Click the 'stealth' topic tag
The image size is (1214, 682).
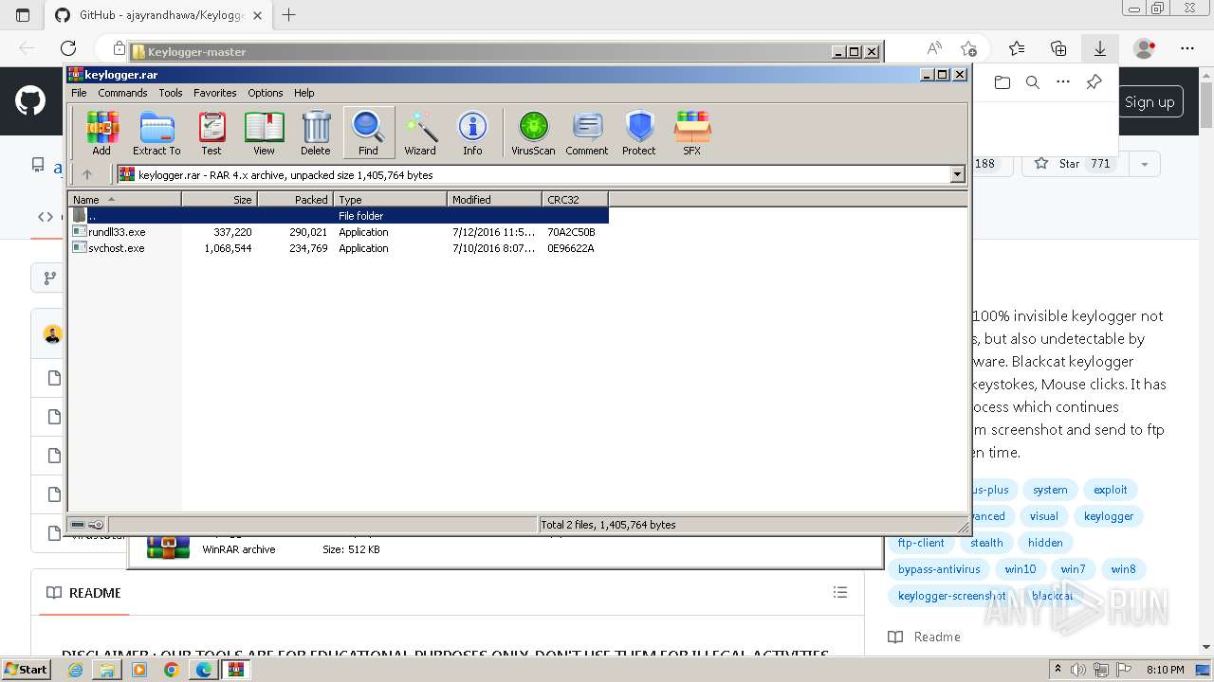986,543
